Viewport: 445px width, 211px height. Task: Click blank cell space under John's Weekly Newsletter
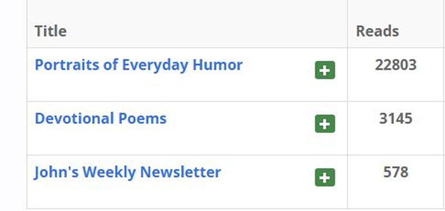tap(170, 195)
